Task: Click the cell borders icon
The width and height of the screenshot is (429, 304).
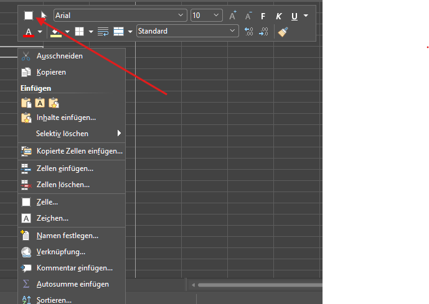Action: pos(79,32)
